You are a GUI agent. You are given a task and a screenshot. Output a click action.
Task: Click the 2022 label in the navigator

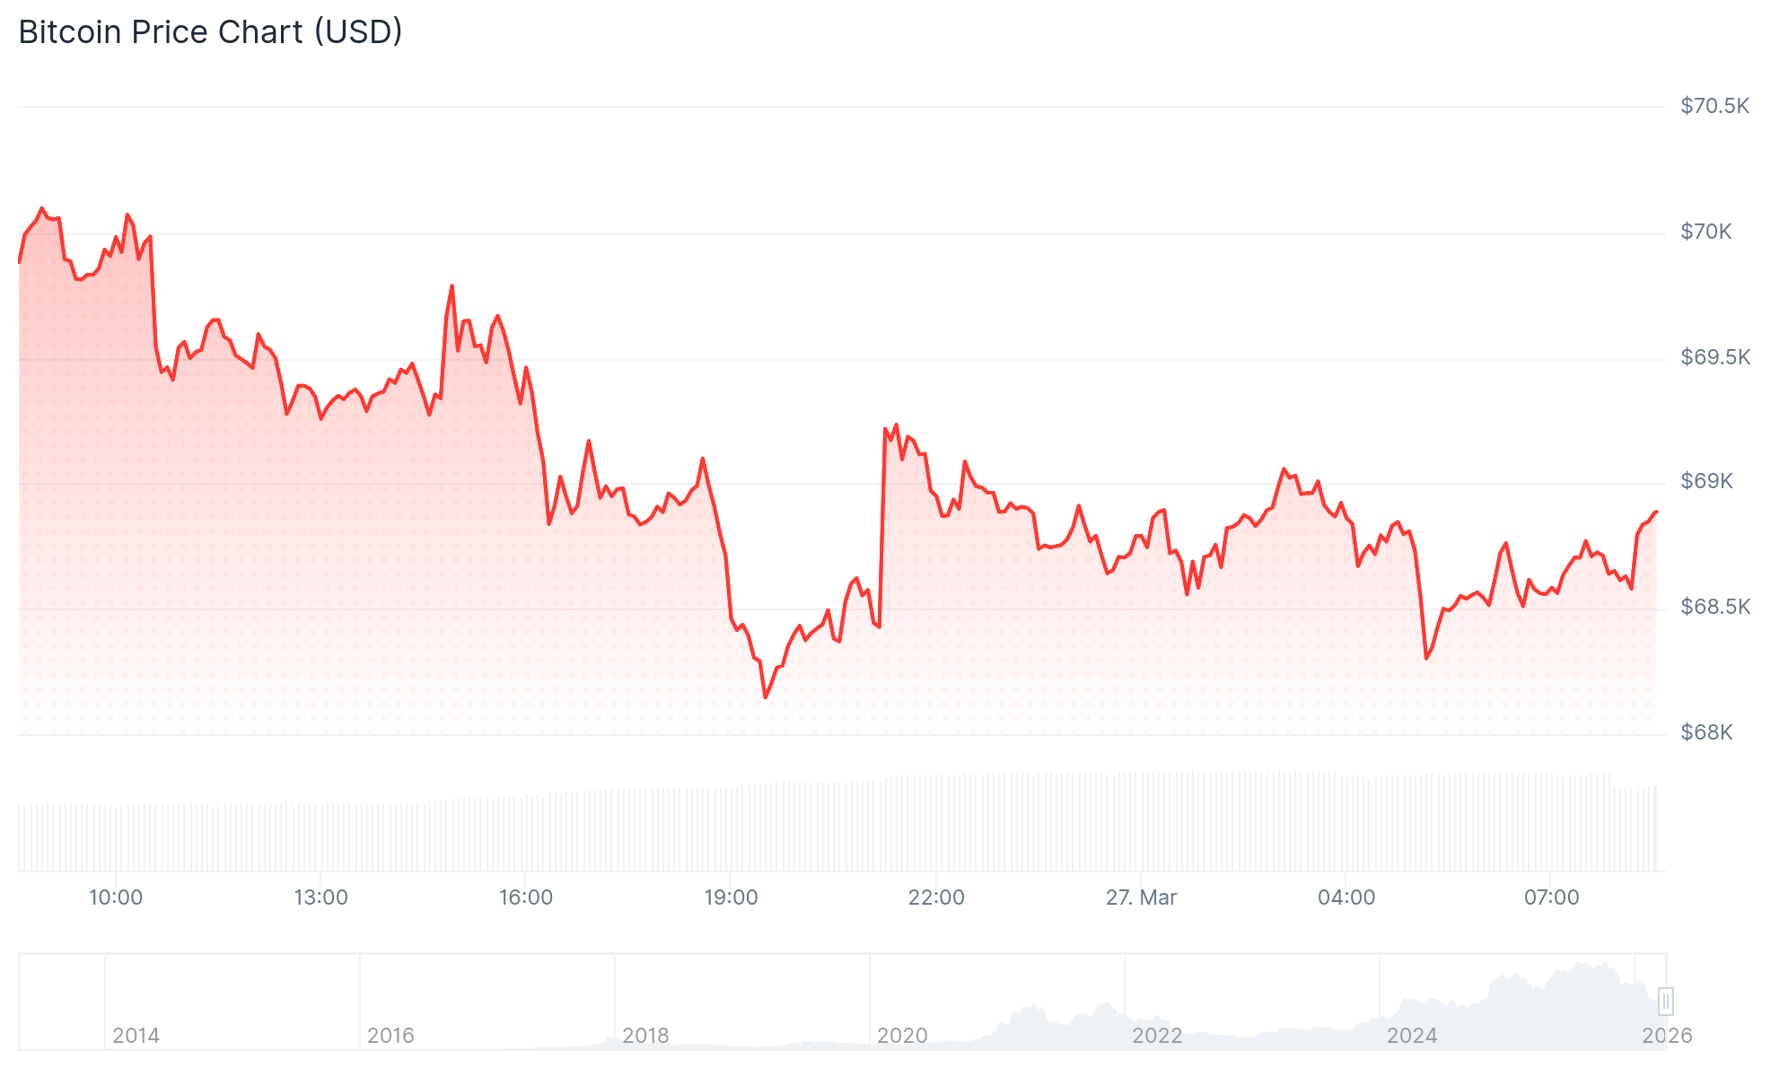coord(1156,1036)
